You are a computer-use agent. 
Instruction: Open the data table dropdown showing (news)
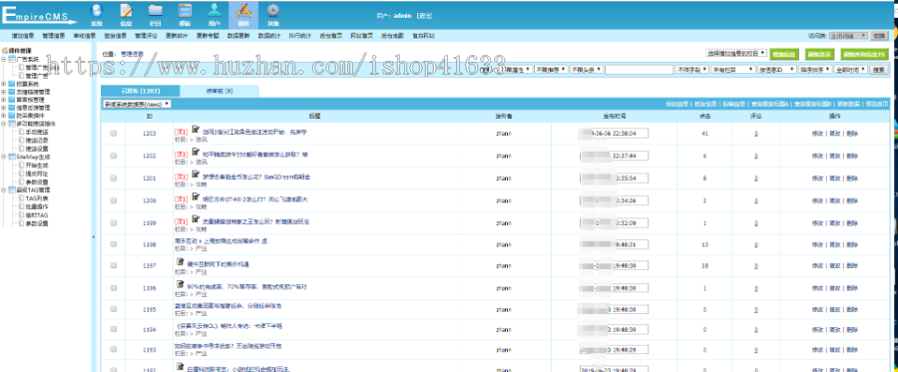[x=137, y=105]
